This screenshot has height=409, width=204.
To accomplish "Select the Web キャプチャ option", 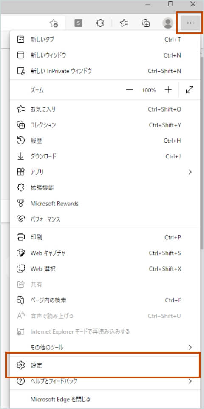I will tap(105, 253).
